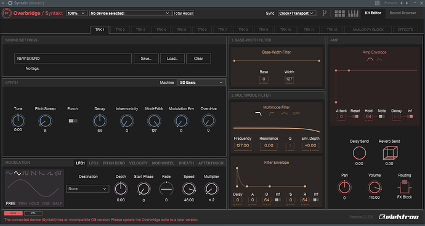Click the Reverb Send cube icon
Image resolution: width=425 pixels, height=226 pixels.
tap(390, 153)
